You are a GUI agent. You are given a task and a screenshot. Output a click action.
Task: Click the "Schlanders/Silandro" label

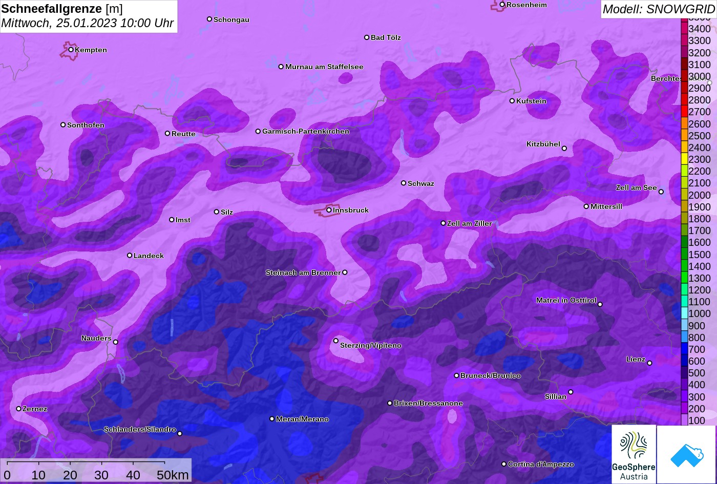tap(140, 429)
